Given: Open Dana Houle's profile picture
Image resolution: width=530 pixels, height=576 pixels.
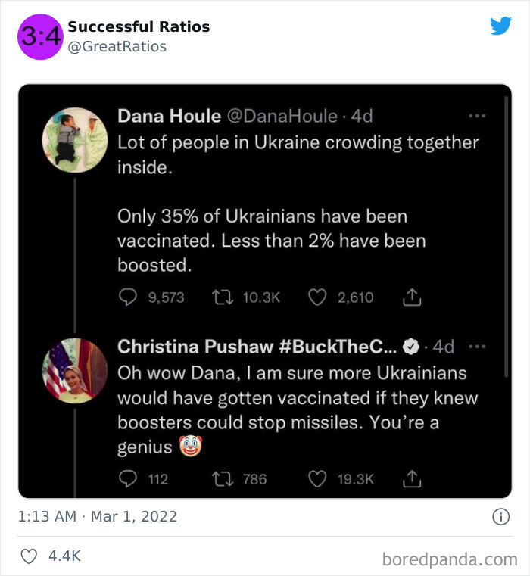Looking at the screenshot, I should click(x=74, y=137).
